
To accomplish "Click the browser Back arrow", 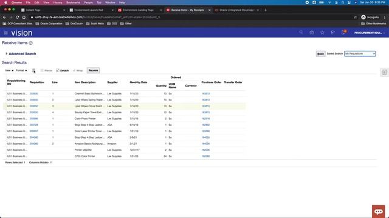I will click(4, 17).
